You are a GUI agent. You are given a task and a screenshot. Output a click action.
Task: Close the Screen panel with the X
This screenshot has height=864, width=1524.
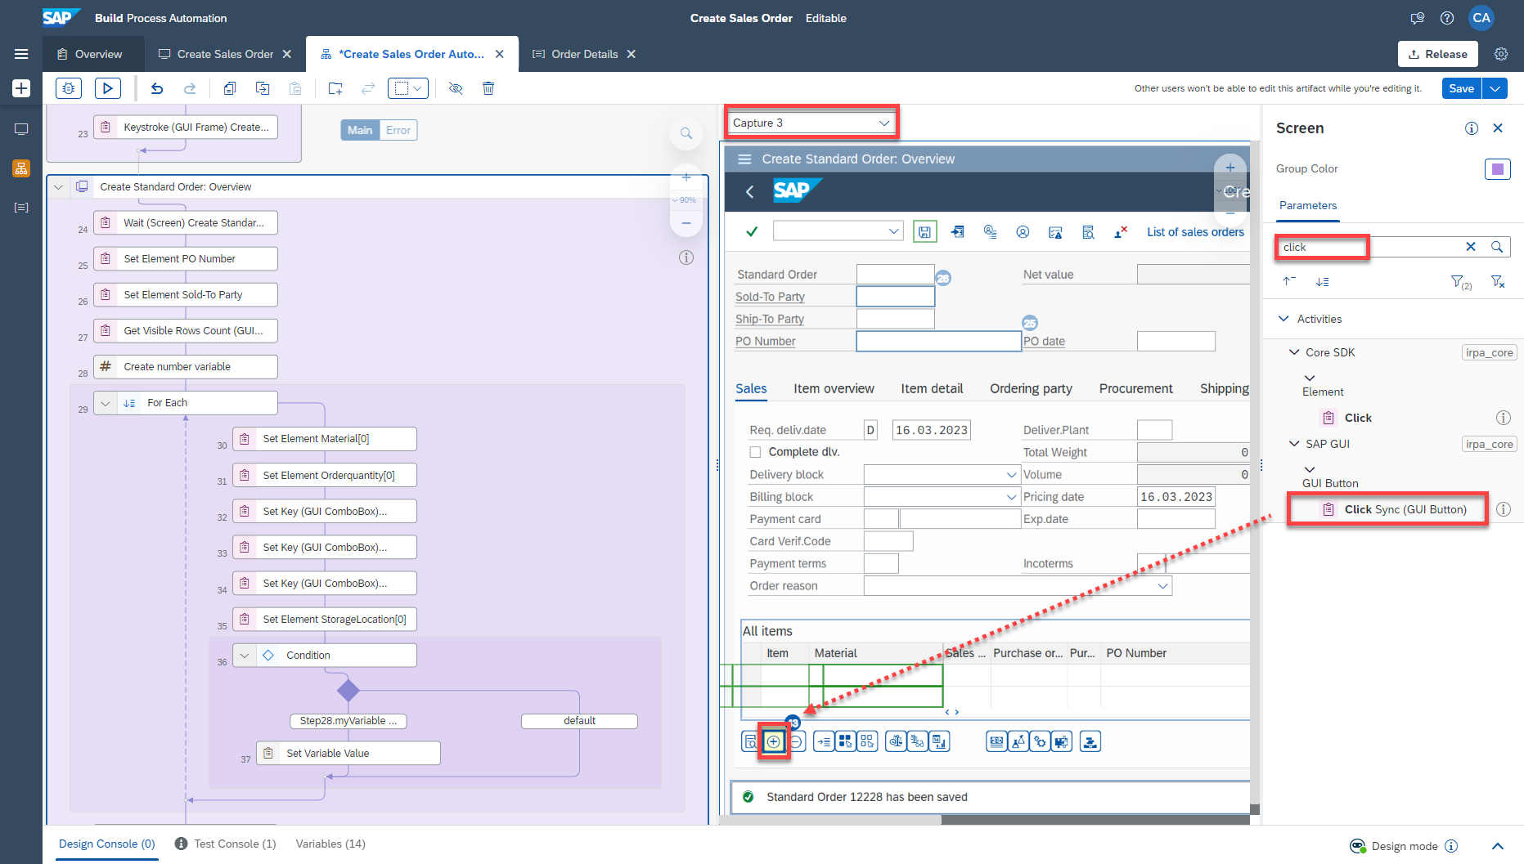pyautogui.click(x=1498, y=128)
